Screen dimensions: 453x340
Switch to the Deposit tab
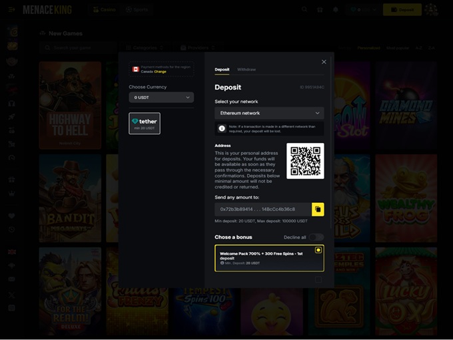click(x=222, y=70)
